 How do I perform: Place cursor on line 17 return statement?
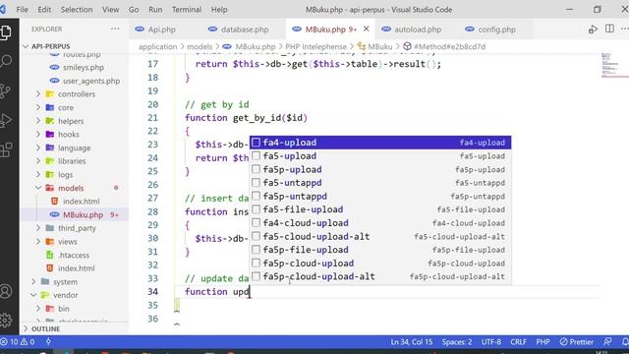318,64
